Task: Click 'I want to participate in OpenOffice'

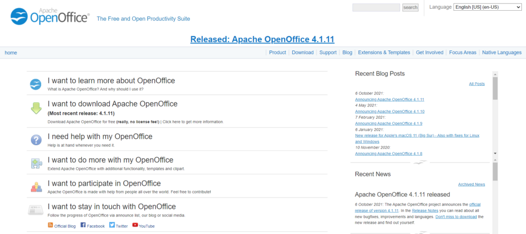Action: point(104,183)
